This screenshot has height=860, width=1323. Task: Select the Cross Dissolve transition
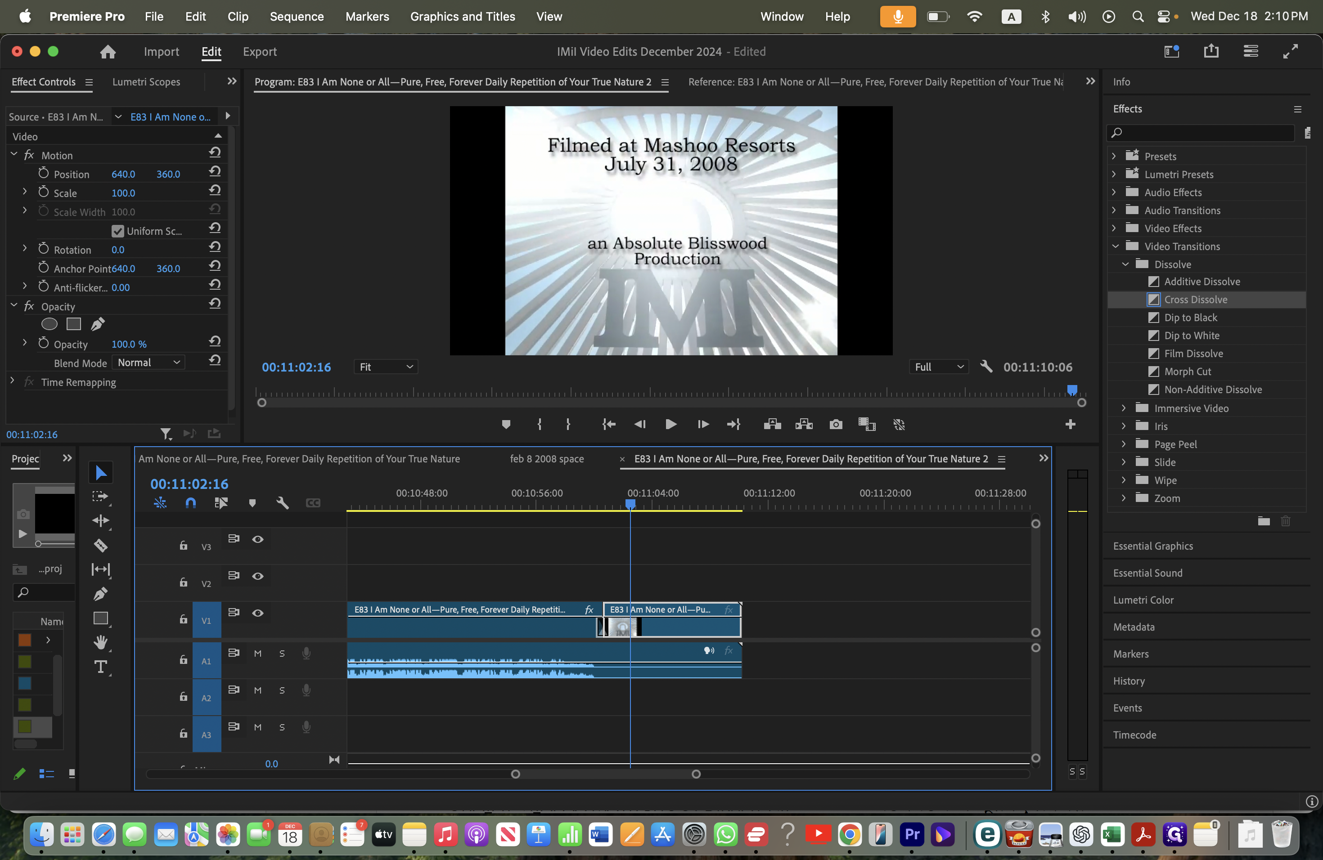[x=1195, y=300]
